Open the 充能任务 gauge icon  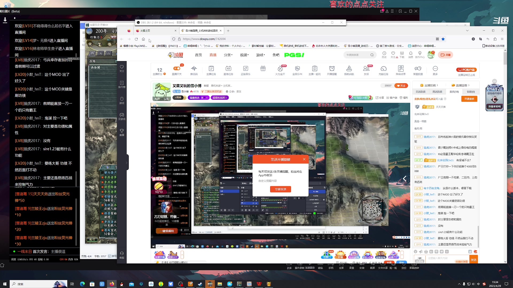pos(383,69)
